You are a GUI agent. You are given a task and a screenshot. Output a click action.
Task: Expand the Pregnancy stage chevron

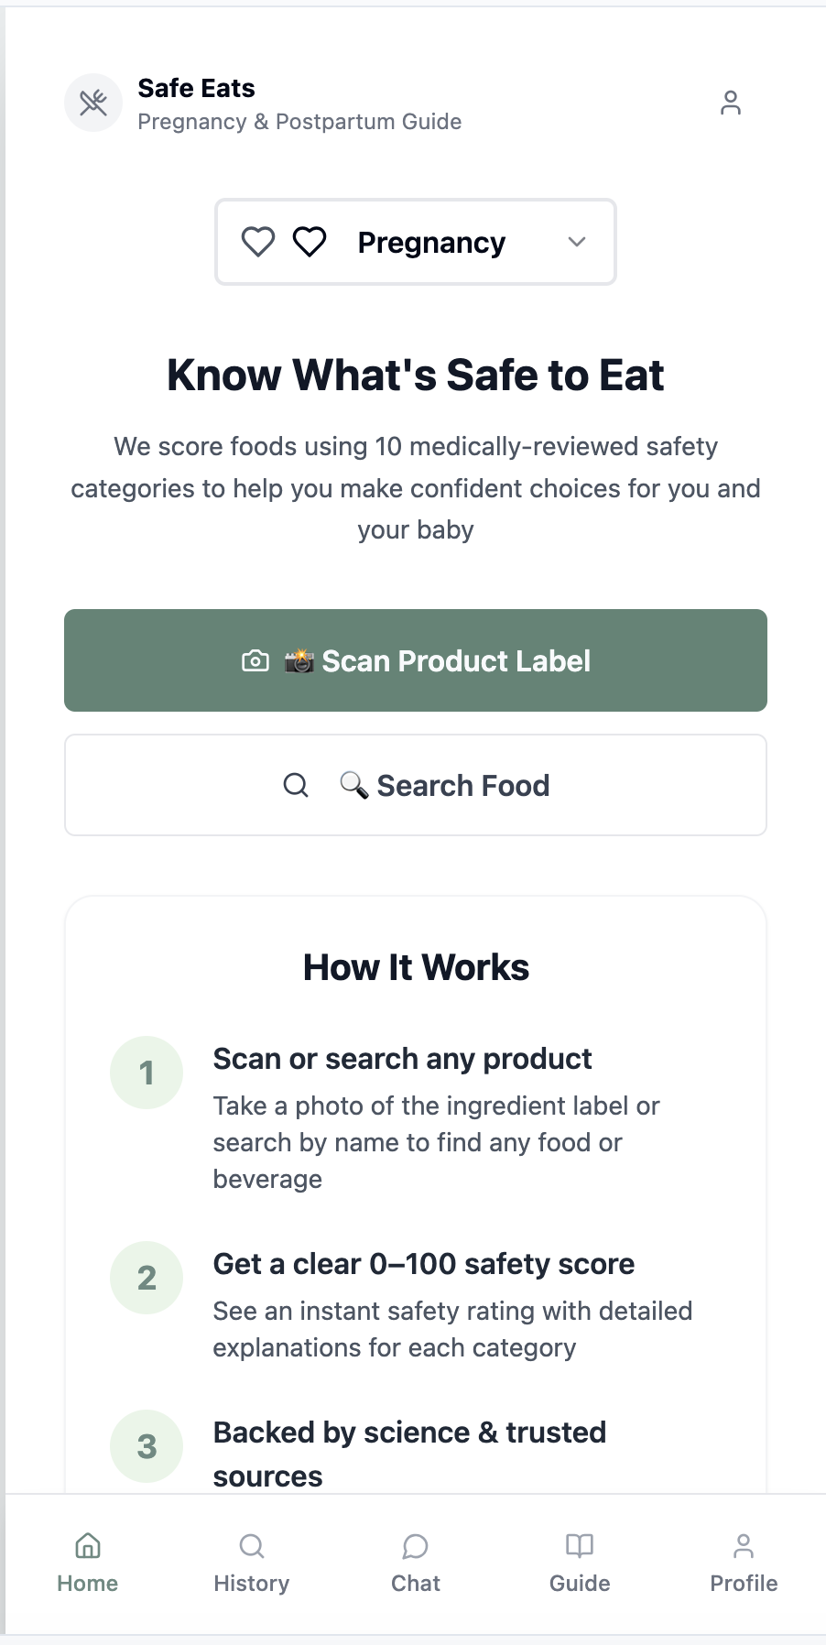coord(577,242)
